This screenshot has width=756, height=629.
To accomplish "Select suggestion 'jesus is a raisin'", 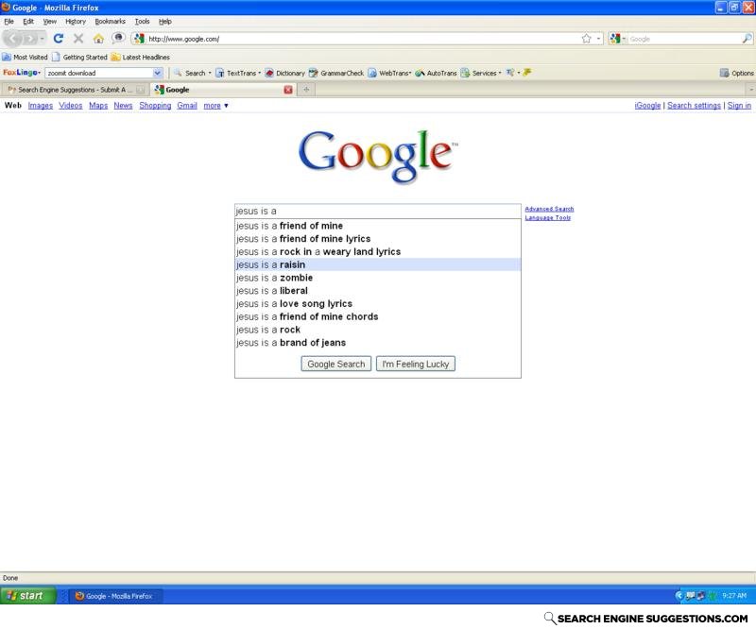I will [x=377, y=264].
